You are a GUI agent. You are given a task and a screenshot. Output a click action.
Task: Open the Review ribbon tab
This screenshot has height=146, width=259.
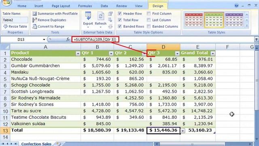coord(121,6)
